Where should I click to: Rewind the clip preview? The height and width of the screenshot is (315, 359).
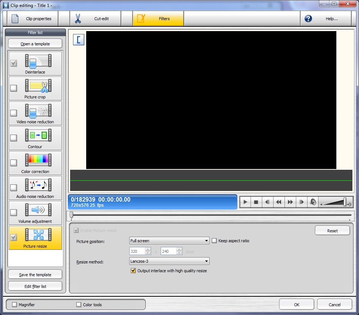point(279,202)
